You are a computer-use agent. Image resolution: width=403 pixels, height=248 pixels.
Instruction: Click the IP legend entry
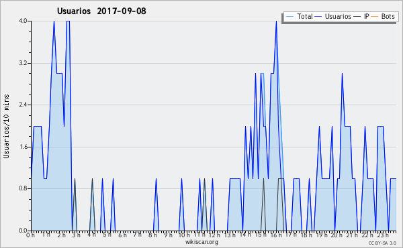tap(361, 16)
